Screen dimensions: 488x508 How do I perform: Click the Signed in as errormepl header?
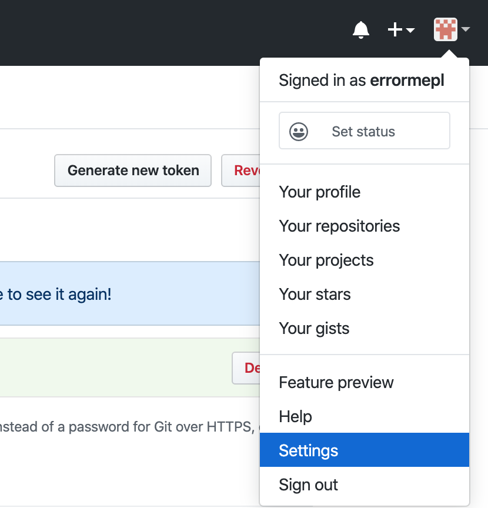click(x=362, y=81)
